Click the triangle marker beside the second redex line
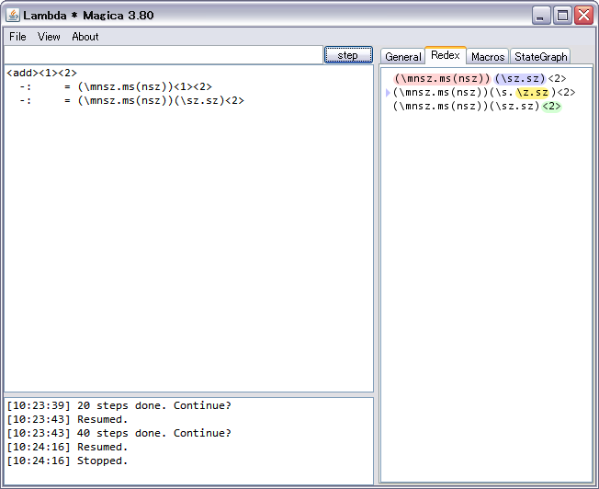Image resolution: width=599 pixels, height=489 pixels. 388,93
